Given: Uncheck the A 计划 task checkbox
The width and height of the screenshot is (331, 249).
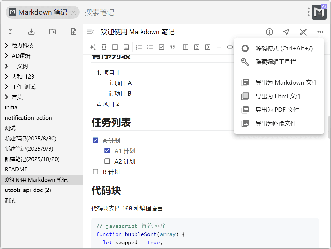Looking at the screenshot, I should (95, 140).
